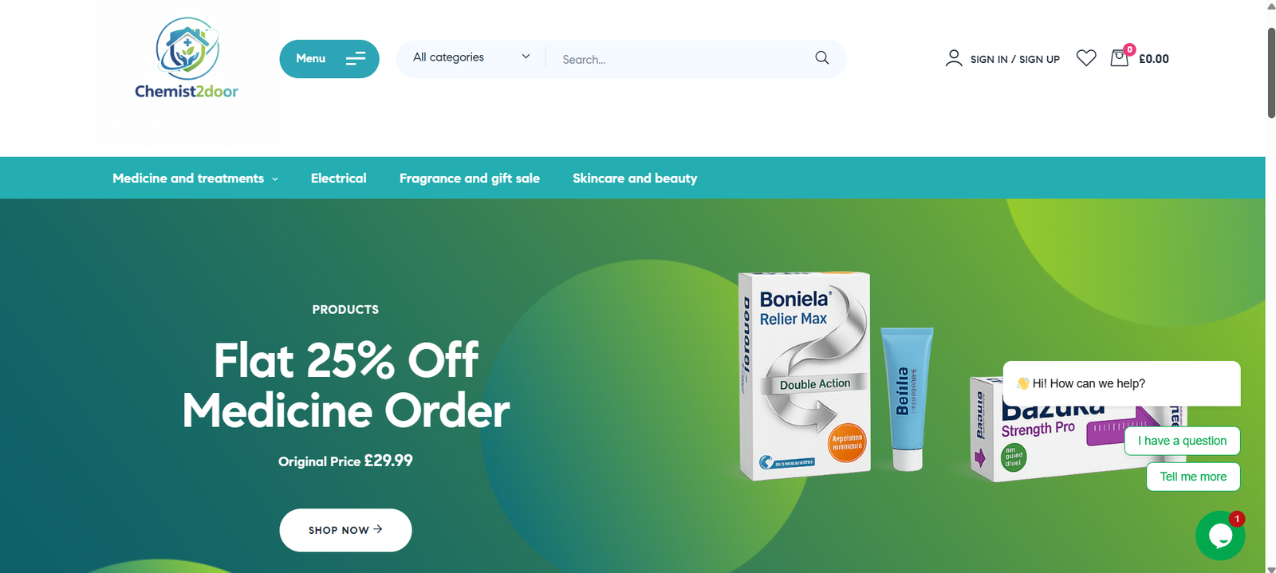Click the SHOP NOW button
Image resolution: width=1276 pixels, height=573 pixels.
[345, 530]
